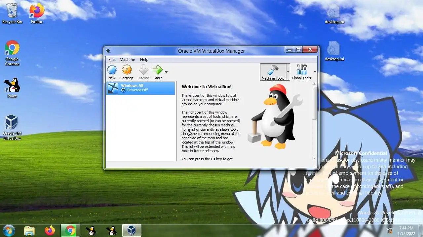Viewport: 423px width, 237px height.
Task: Select Machine Tools hammer button
Action: [x=273, y=72]
